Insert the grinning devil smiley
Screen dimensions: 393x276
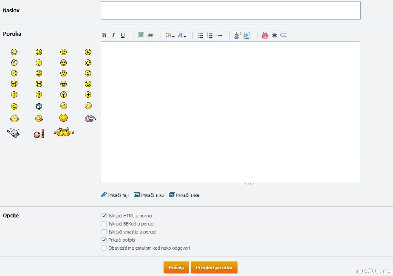(x=39, y=84)
